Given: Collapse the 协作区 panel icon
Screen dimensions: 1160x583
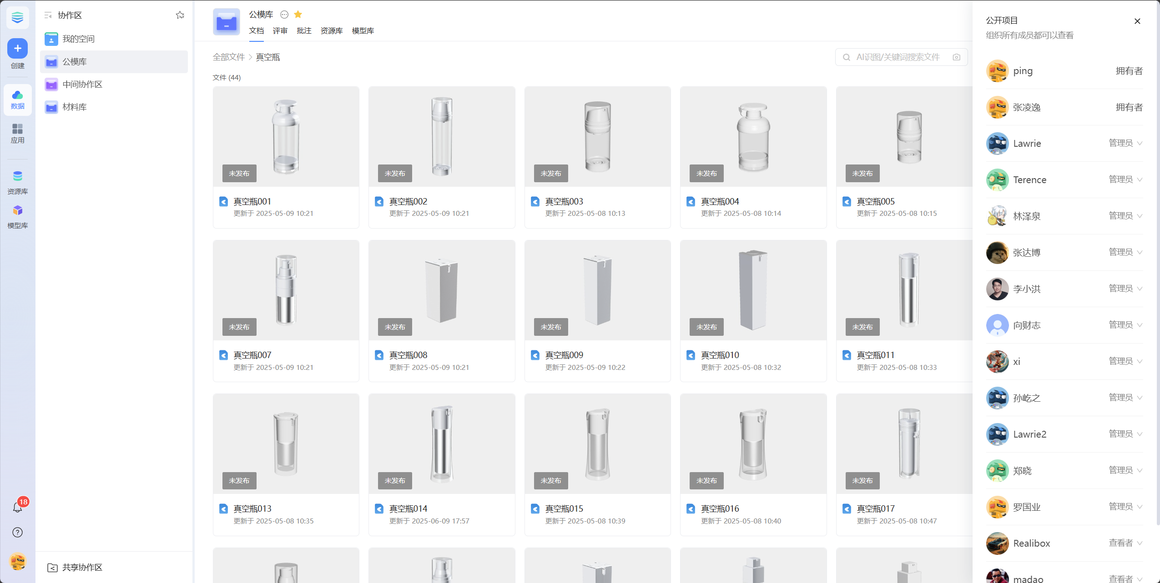Looking at the screenshot, I should tap(48, 15).
